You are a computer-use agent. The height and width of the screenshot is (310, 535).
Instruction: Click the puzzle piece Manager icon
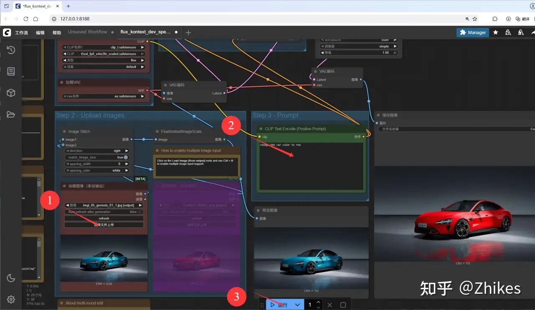tap(463, 32)
